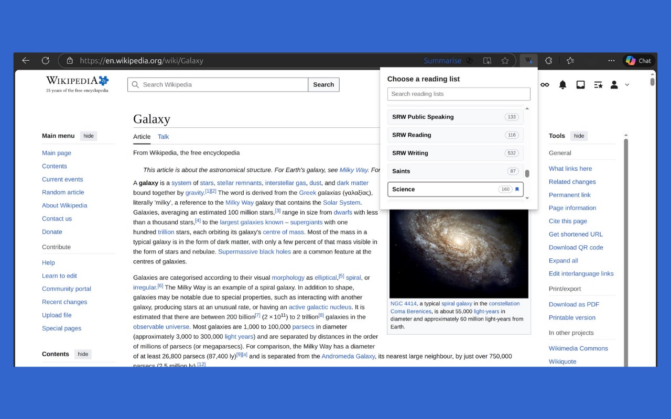The width and height of the screenshot is (671, 419).
Task: Open Wikimedia Commons link
Action: [x=578, y=348]
